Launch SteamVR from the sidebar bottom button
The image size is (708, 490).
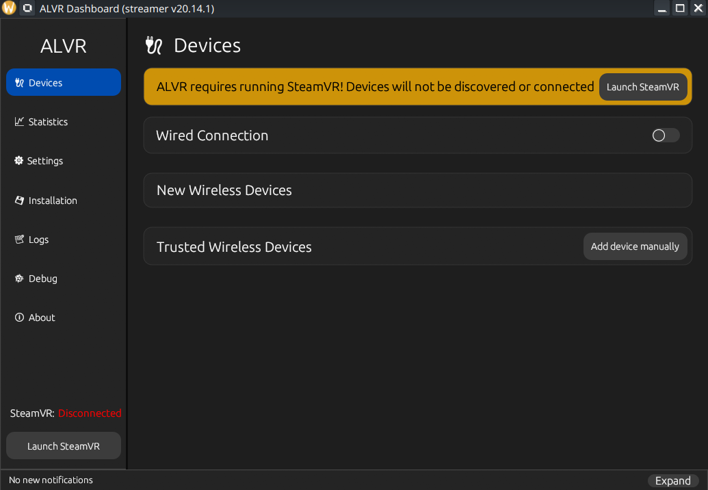click(x=64, y=446)
